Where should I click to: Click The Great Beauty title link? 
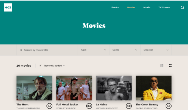tap(147, 105)
